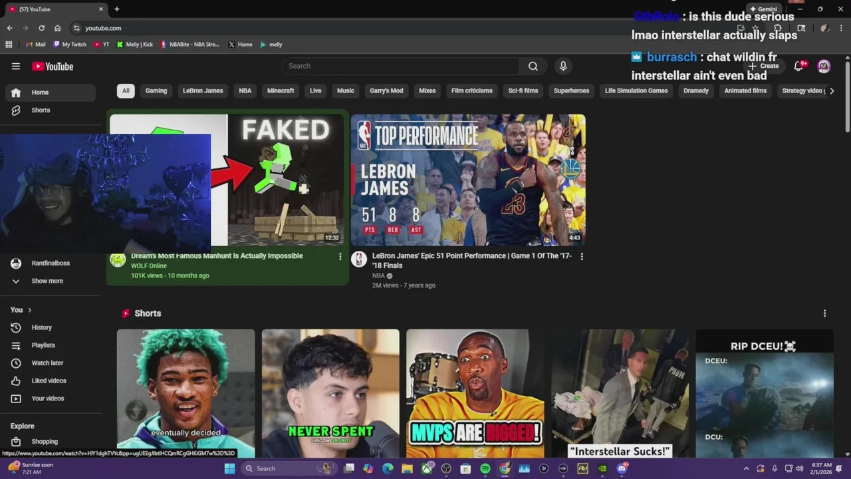
Task: Click the browser home button
Action: (57, 28)
